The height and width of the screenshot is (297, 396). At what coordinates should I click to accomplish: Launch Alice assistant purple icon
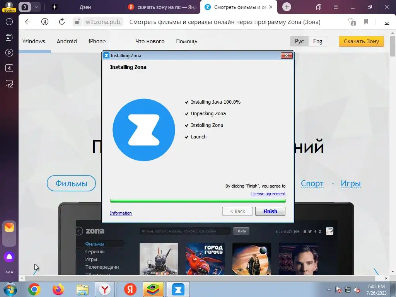9,257
